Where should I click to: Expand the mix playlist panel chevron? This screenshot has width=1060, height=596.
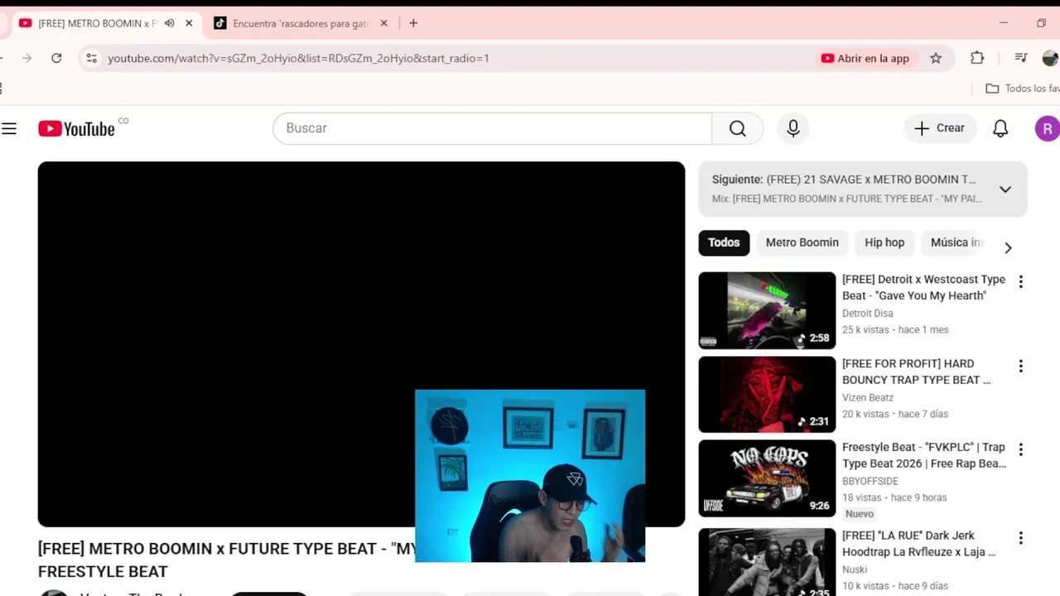coord(1005,189)
